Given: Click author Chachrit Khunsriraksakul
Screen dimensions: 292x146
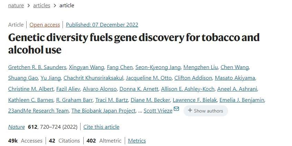Looking at the screenshot, I should tap(93, 78).
